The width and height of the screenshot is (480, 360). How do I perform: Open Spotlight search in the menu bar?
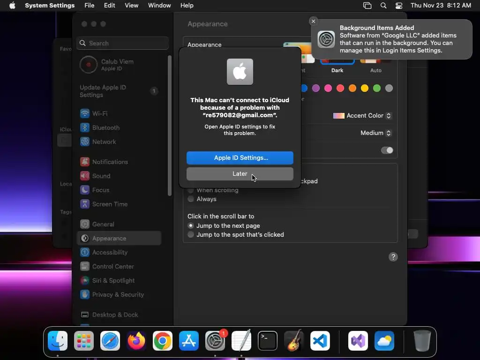click(x=383, y=6)
